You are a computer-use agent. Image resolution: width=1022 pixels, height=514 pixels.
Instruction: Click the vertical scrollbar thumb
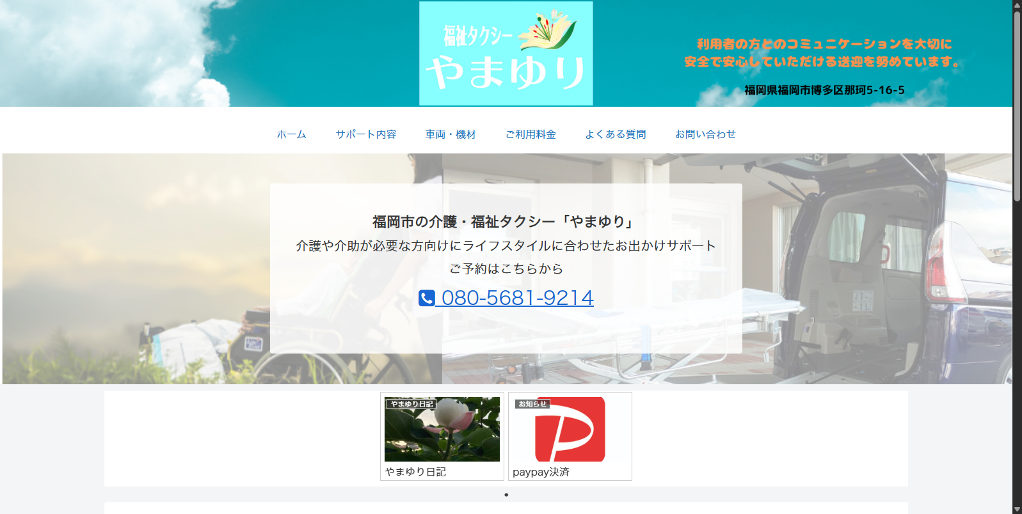pos(1017,107)
